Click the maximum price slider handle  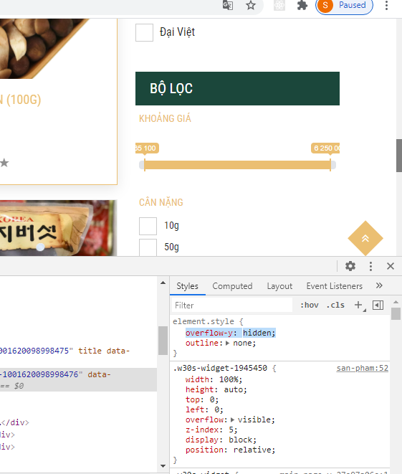(x=330, y=165)
